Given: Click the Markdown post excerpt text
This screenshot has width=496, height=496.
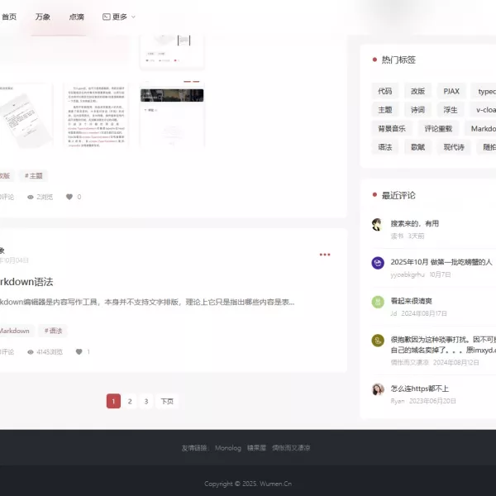Looking at the screenshot, I should [x=147, y=302].
